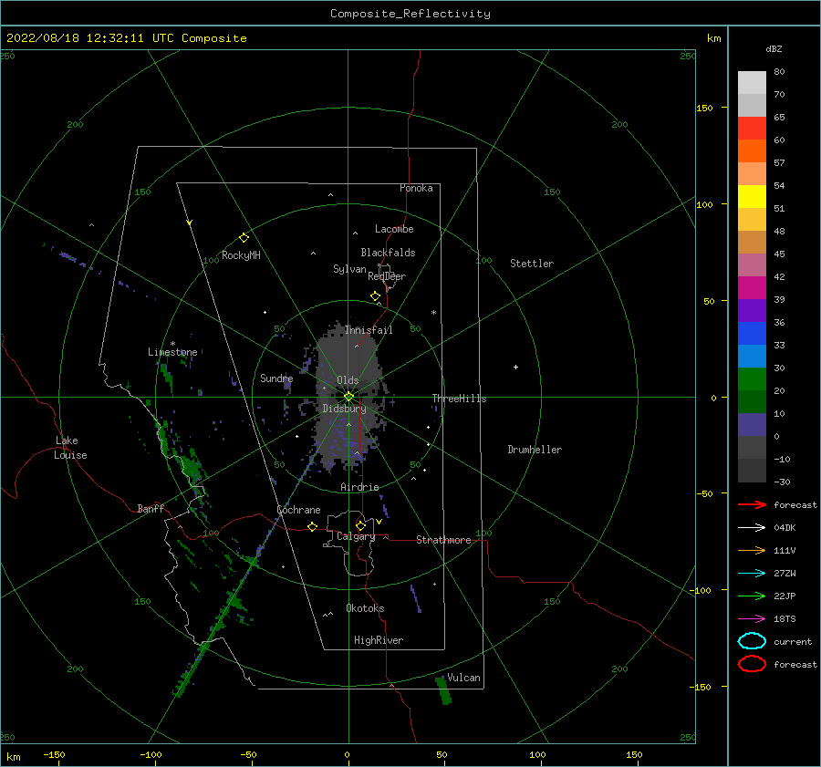Click the yellow diamond marker below RedDeer
This screenshot has height=767, width=821.
[376, 296]
